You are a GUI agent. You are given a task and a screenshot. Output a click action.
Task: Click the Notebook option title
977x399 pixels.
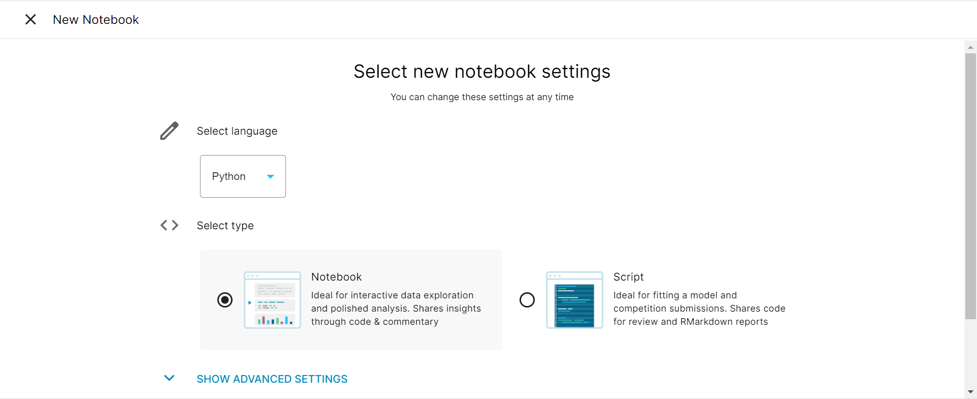336,277
